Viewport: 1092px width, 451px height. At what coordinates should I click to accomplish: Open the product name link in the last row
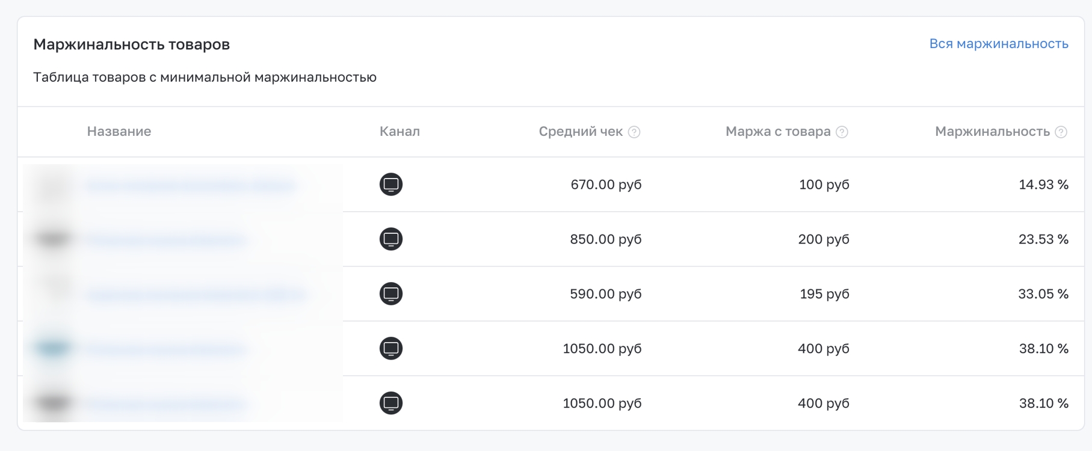165,405
